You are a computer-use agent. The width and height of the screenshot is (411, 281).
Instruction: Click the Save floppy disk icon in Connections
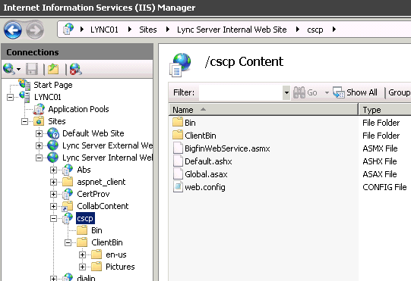pyautogui.click(x=32, y=69)
